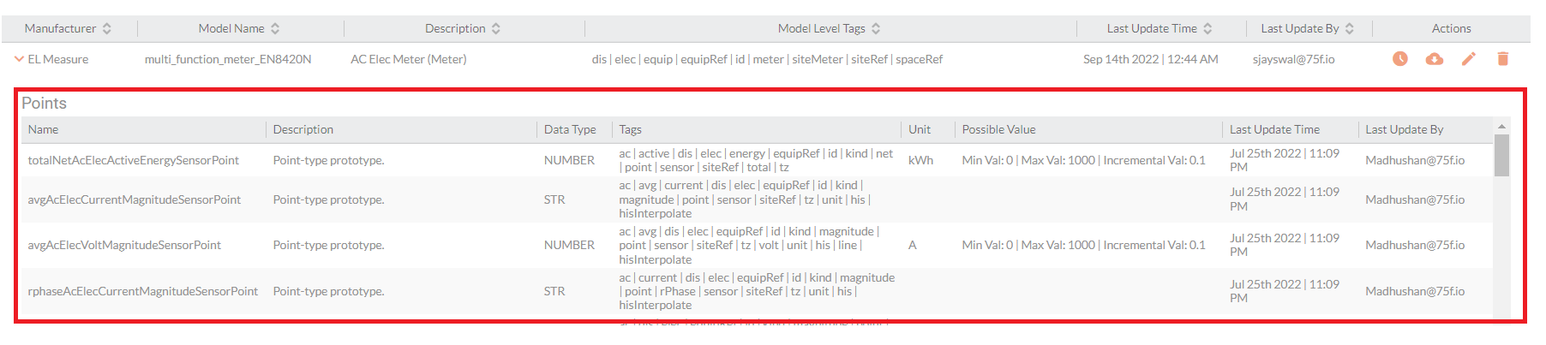The width and height of the screenshot is (1546, 345).
Task: Select totalNetAcElecActiveEnergySensorPoint row
Action: (757, 160)
